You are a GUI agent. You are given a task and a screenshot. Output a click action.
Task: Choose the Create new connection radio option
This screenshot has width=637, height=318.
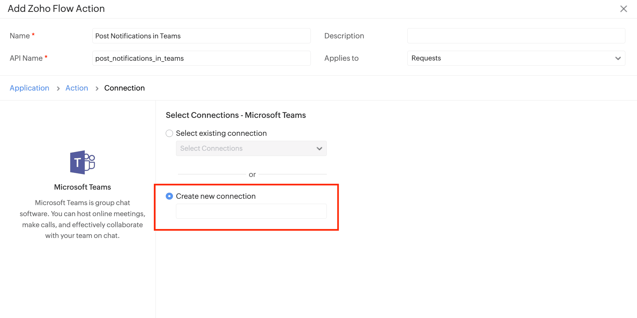[169, 196]
